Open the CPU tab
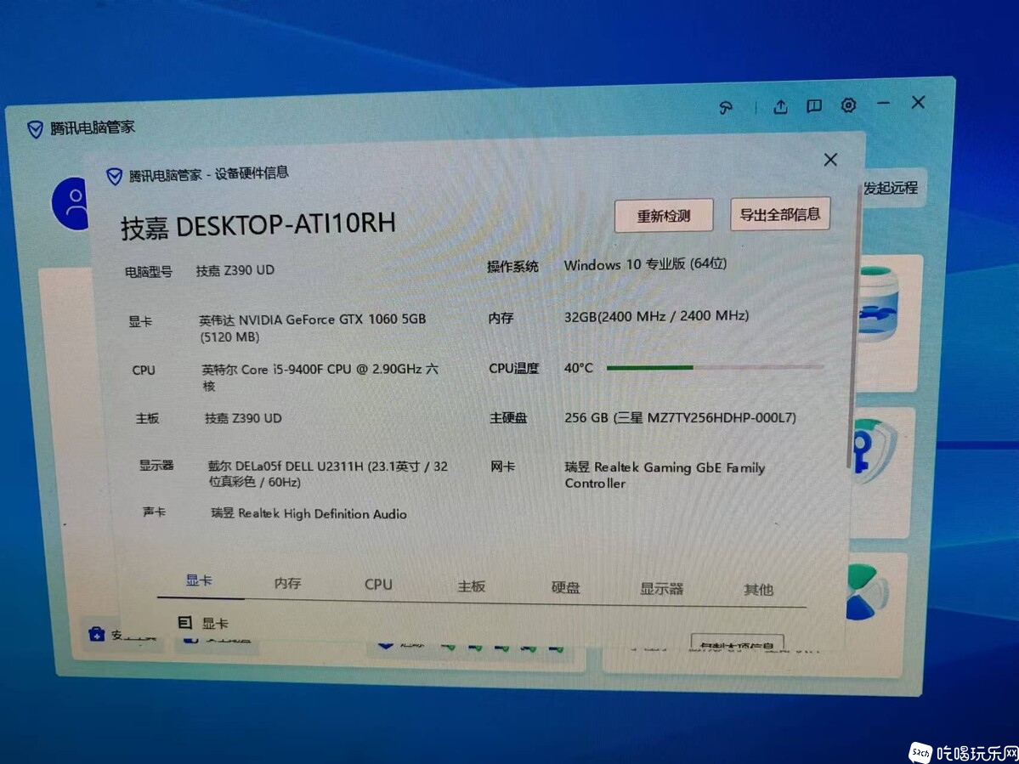 point(378,584)
